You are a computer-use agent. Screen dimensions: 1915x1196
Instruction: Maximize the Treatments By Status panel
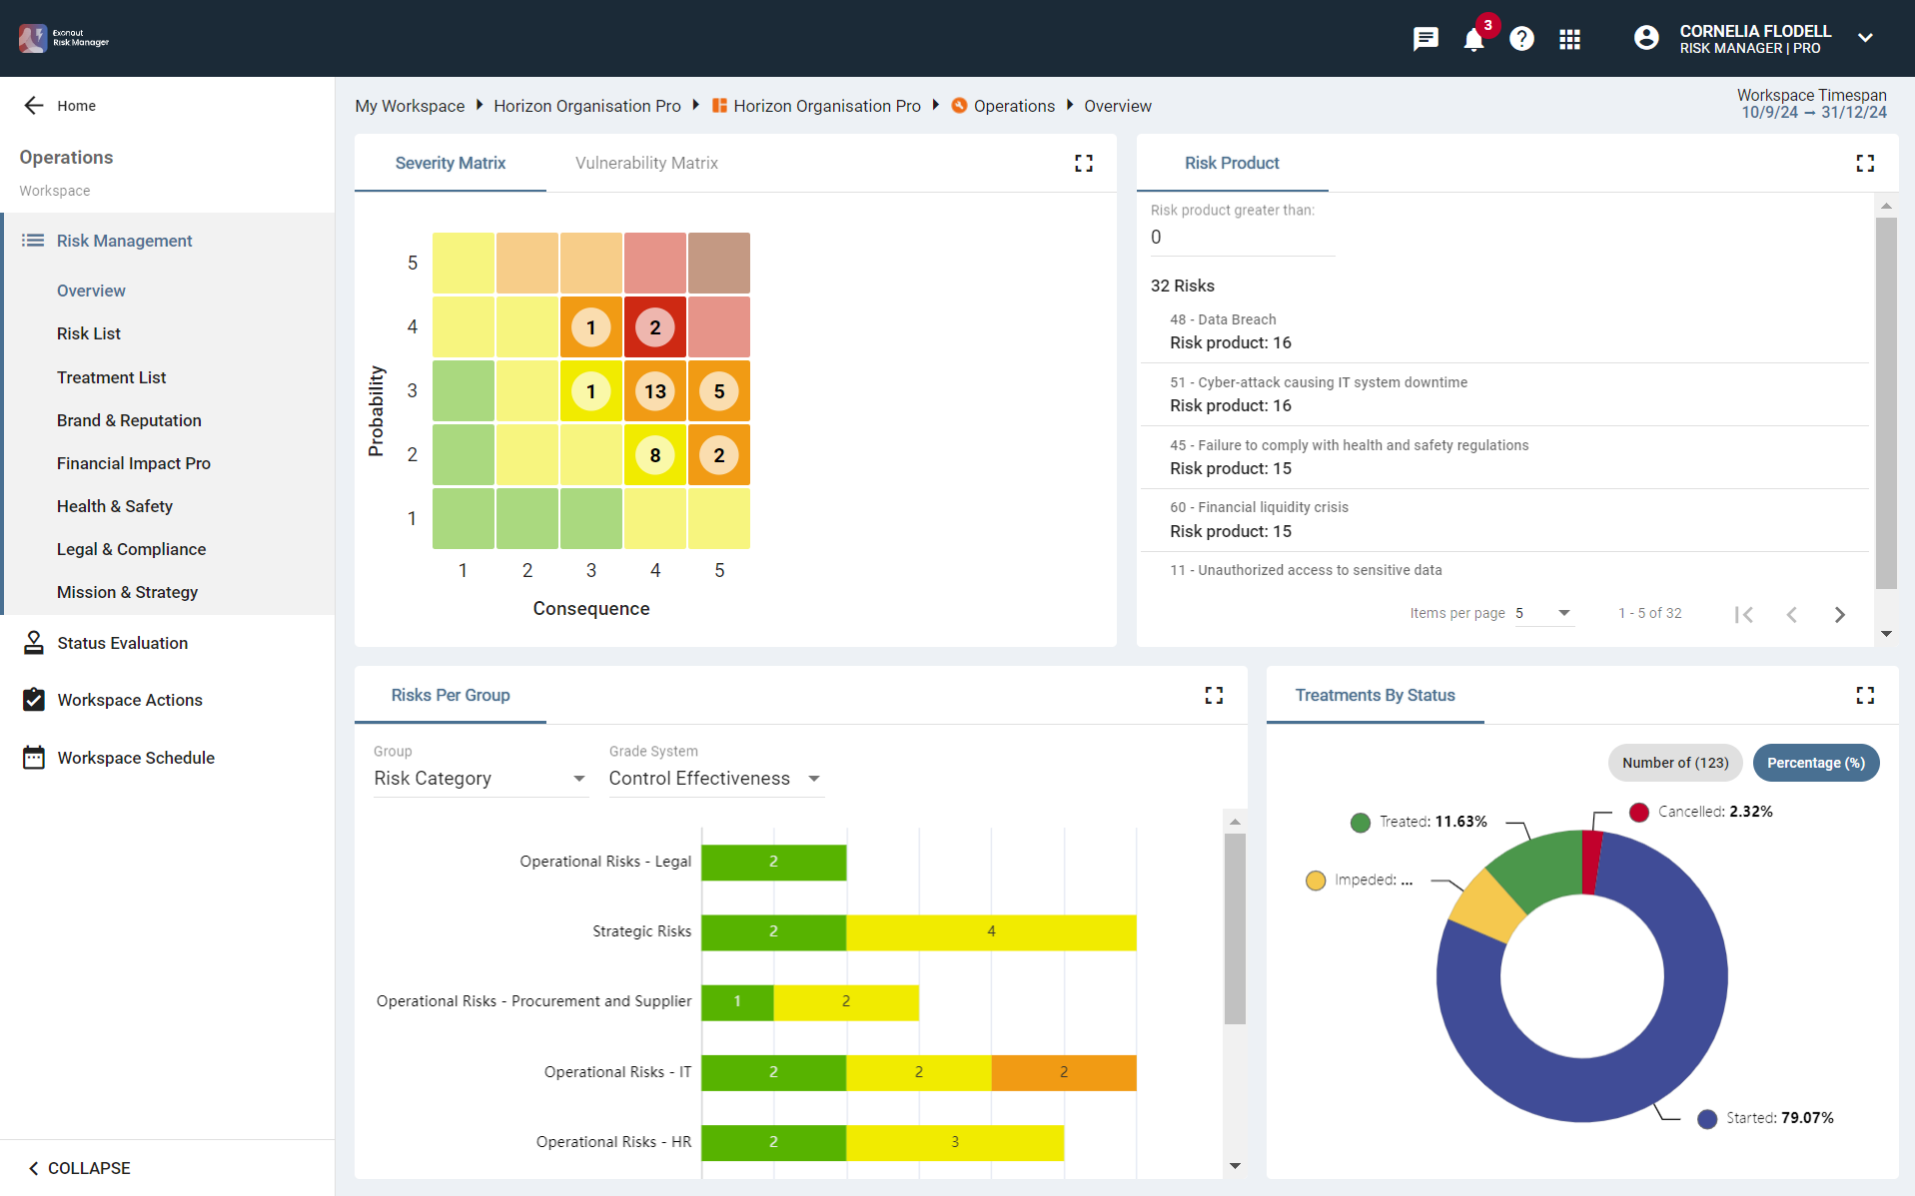pos(1865,695)
